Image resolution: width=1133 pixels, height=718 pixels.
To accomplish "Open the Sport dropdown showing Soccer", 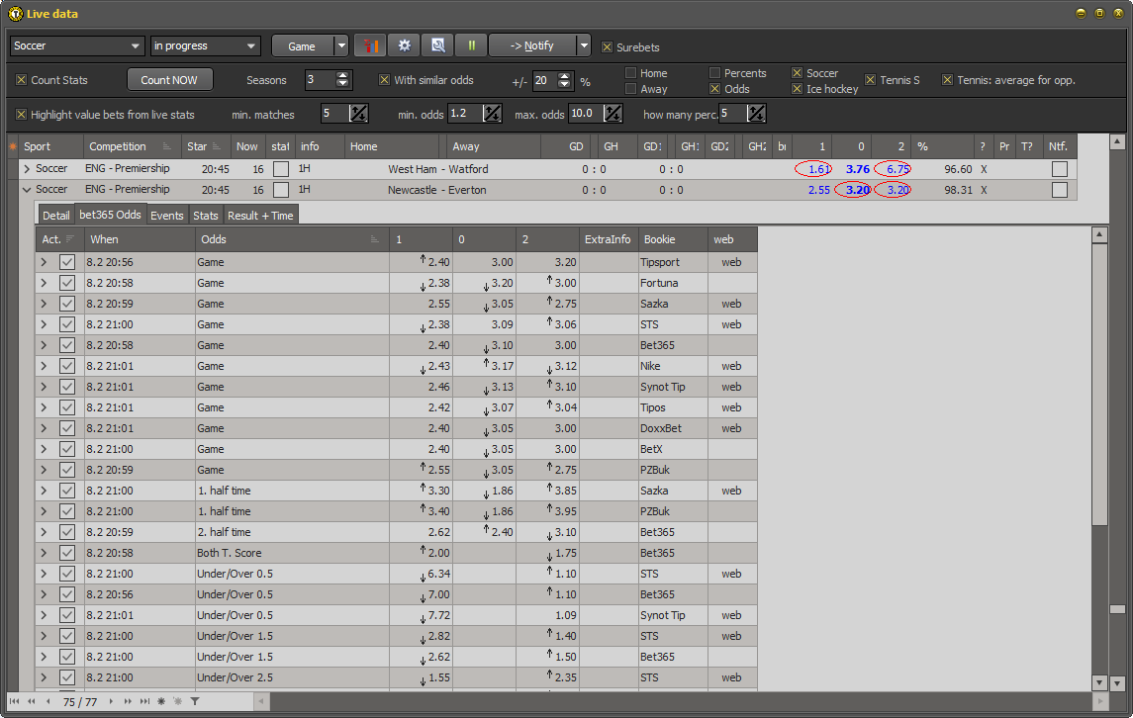I will 76,45.
